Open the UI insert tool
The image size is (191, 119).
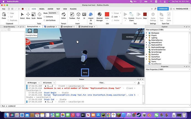(x=84, y=16)
